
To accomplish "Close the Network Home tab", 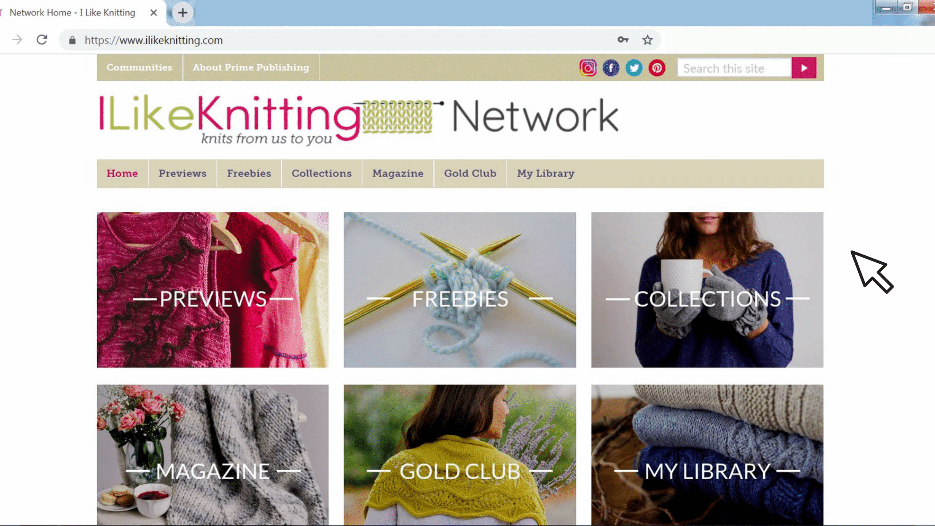I will point(154,13).
